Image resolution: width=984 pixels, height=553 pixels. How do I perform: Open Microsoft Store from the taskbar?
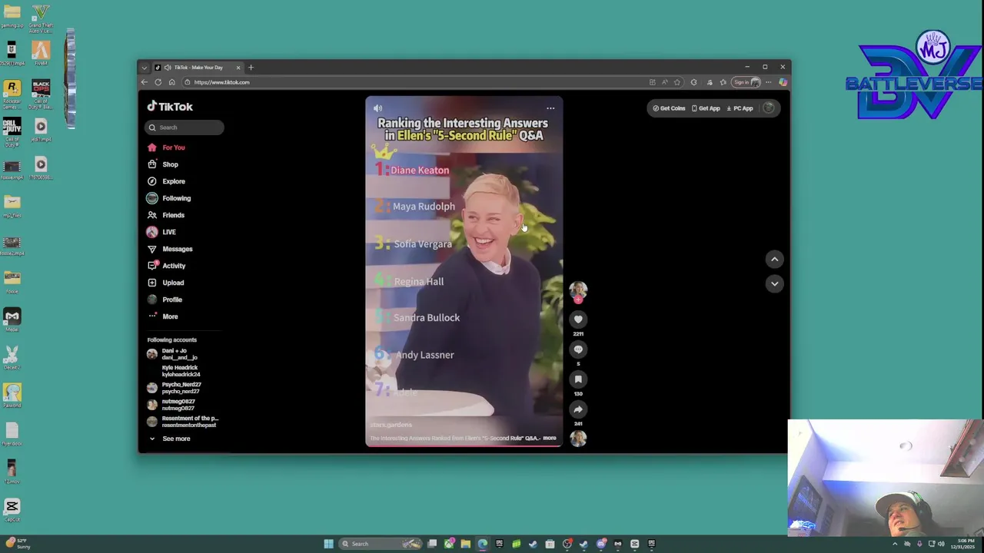click(550, 544)
